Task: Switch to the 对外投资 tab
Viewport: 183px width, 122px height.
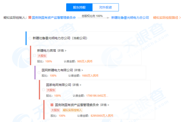Action: click(105, 7)
